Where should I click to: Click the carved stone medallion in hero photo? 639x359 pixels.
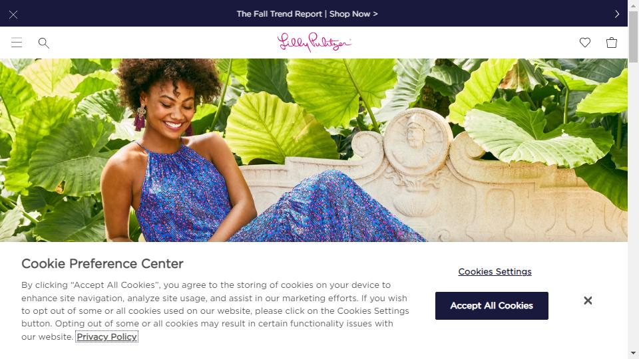pos(417,142)
